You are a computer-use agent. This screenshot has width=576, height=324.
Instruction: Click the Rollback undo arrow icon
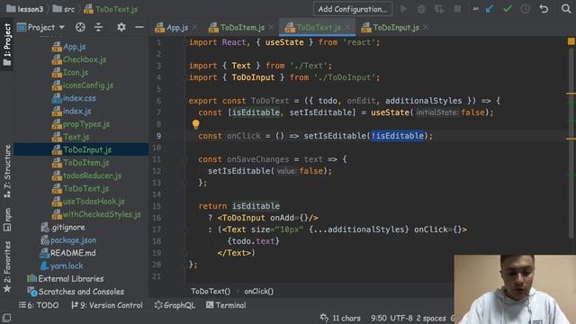(x=544, y=9)
